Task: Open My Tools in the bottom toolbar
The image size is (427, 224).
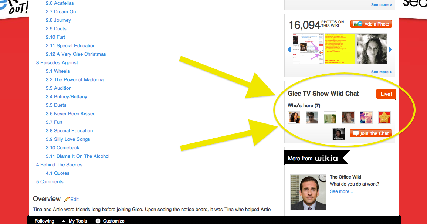Action: (78, 221)
